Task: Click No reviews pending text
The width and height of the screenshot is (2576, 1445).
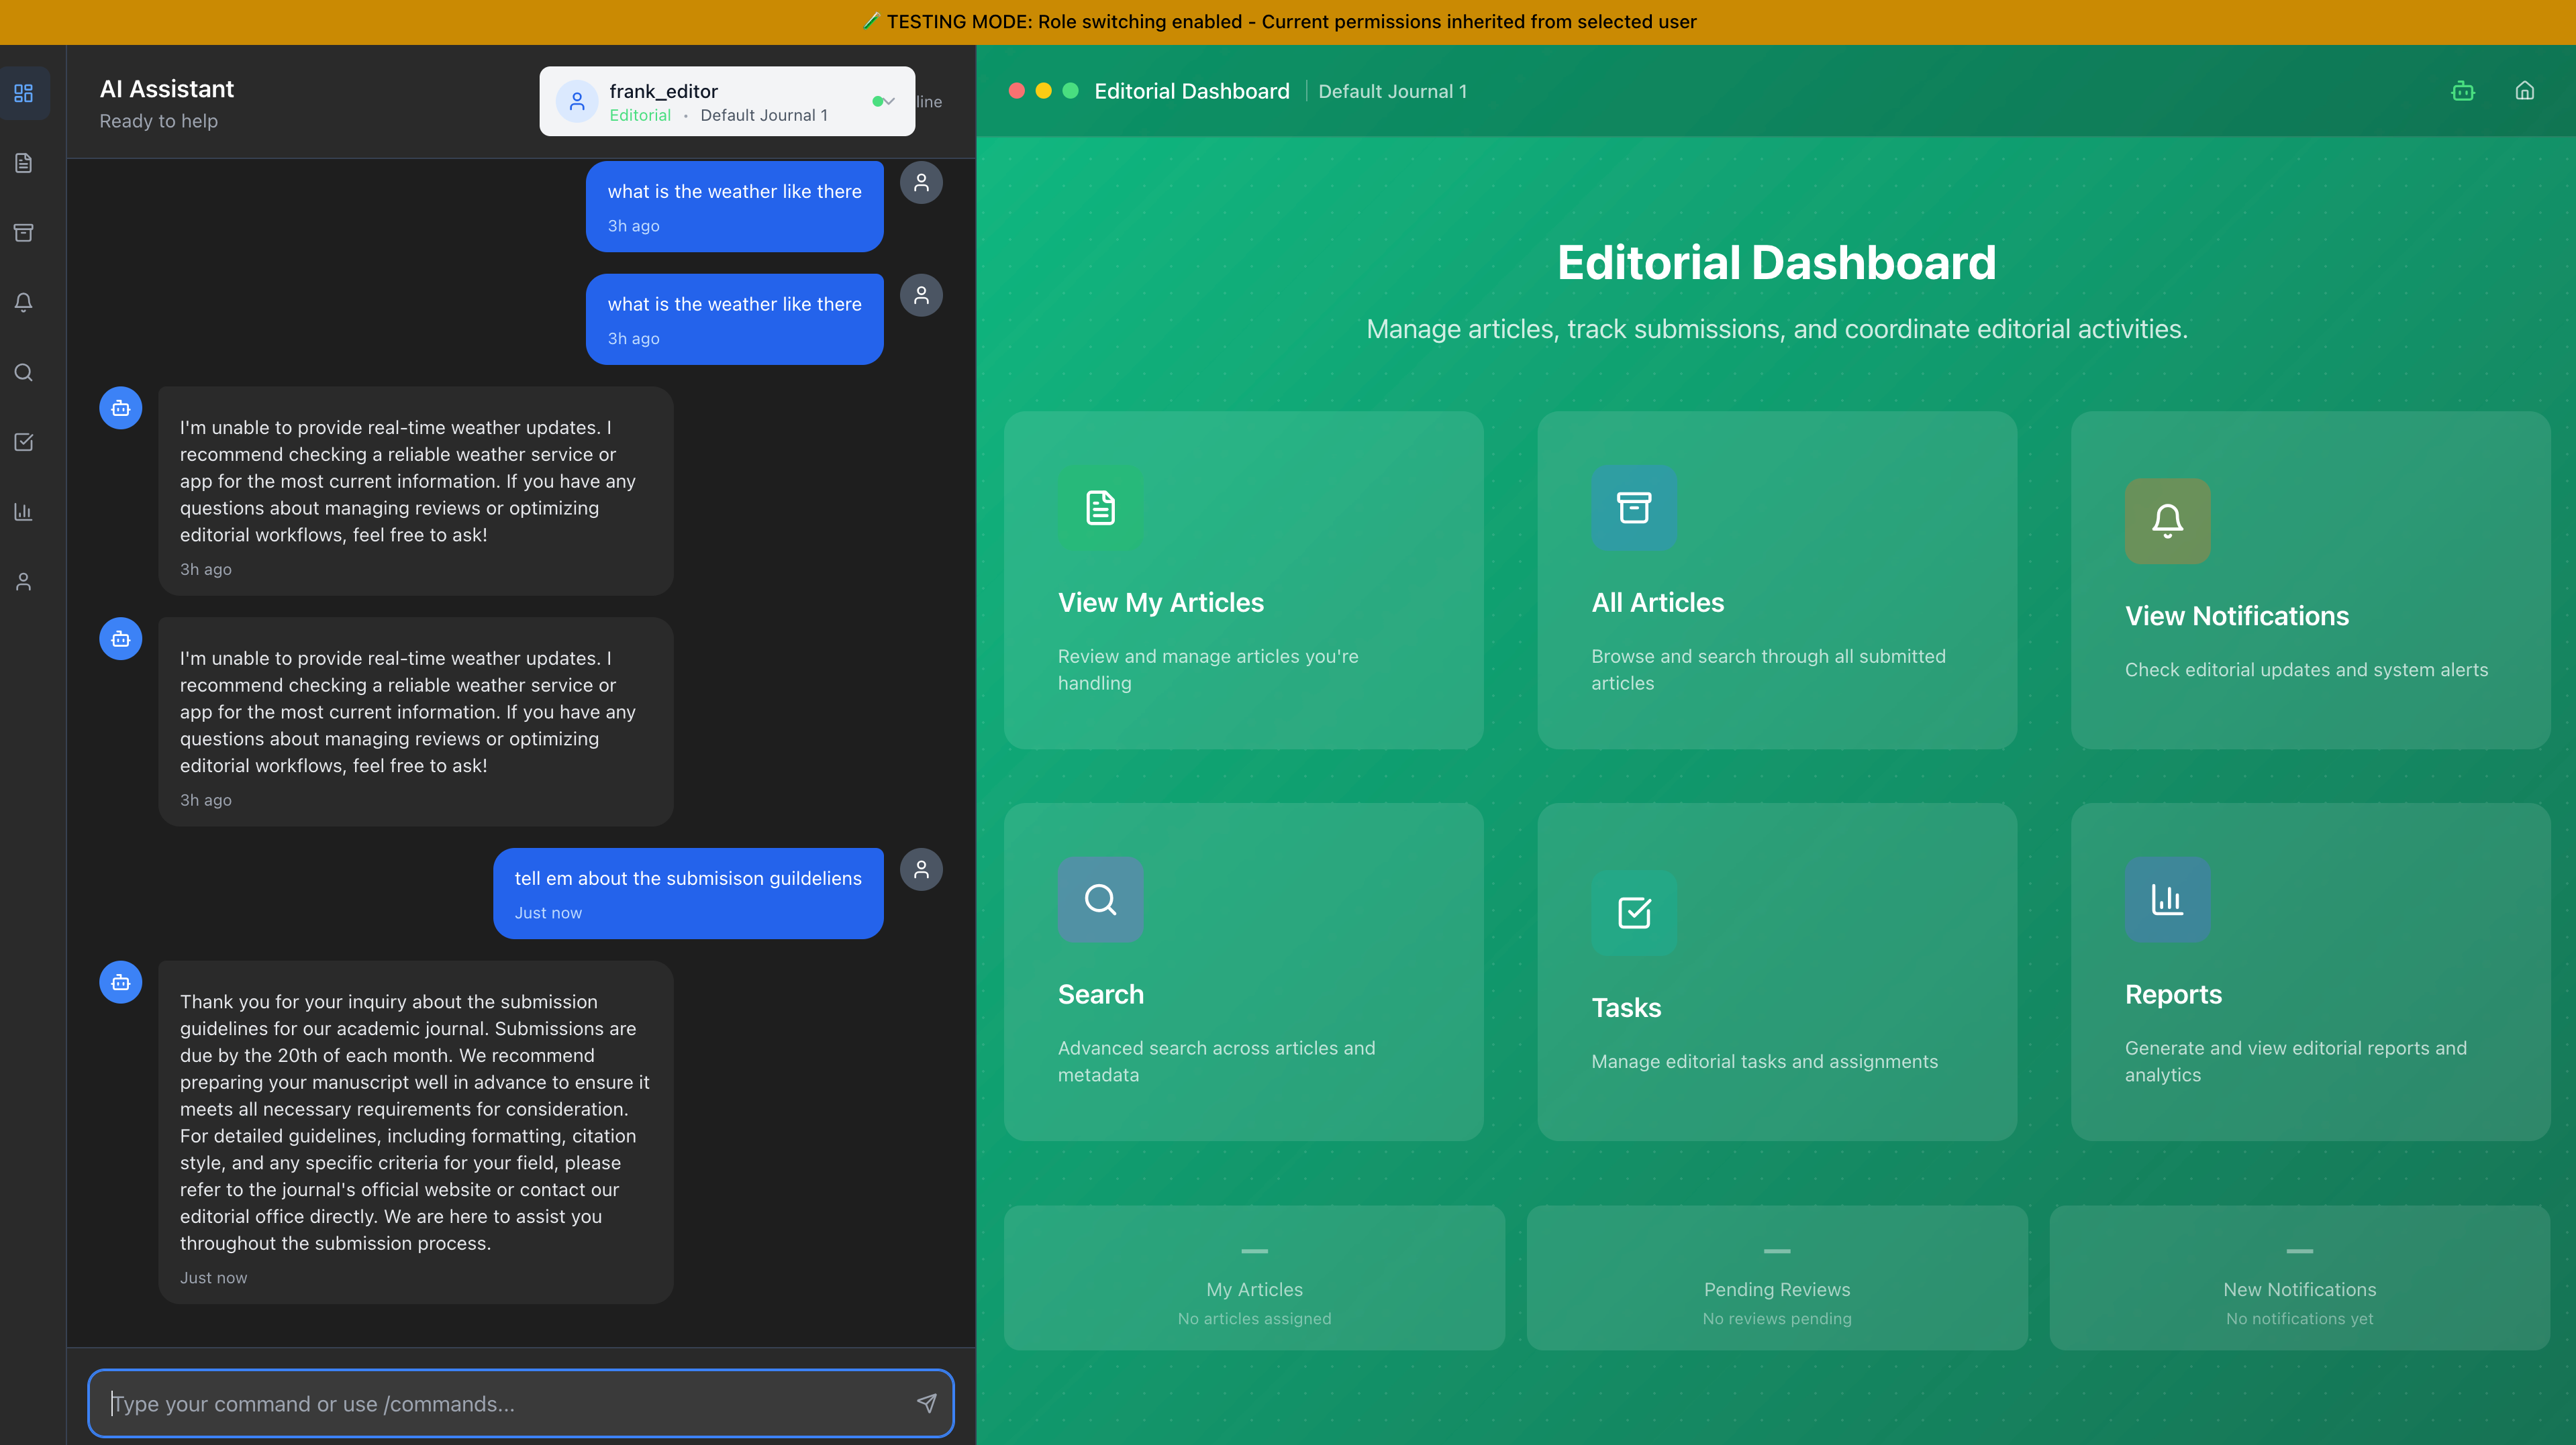Action: click(x=1777, y=1318)
